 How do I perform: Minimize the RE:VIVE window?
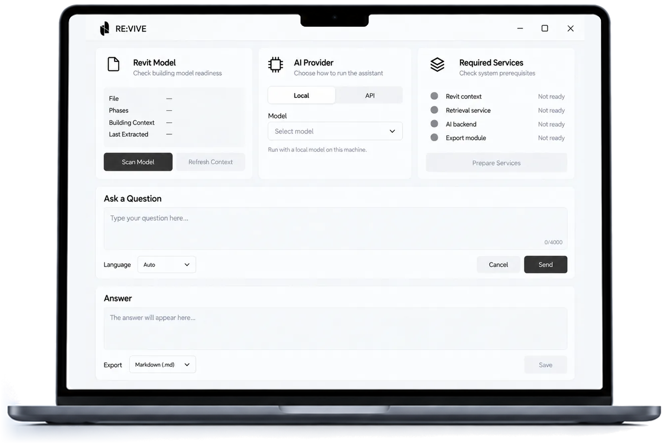click(520, 29)
